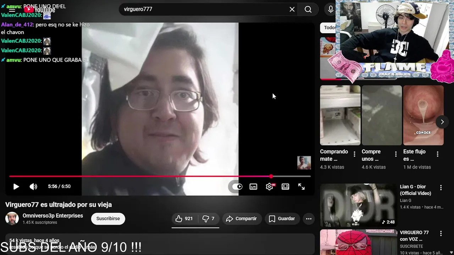
Task: Click the 1.45 K suscriptores text
Action: 40,222
